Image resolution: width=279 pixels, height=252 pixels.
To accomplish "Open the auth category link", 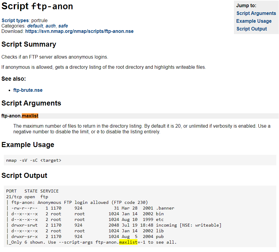I will click(50, 26).
